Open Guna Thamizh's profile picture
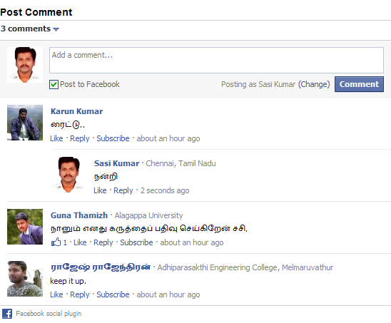The width and height of the screenshot is (391, 323). point(25,227)
